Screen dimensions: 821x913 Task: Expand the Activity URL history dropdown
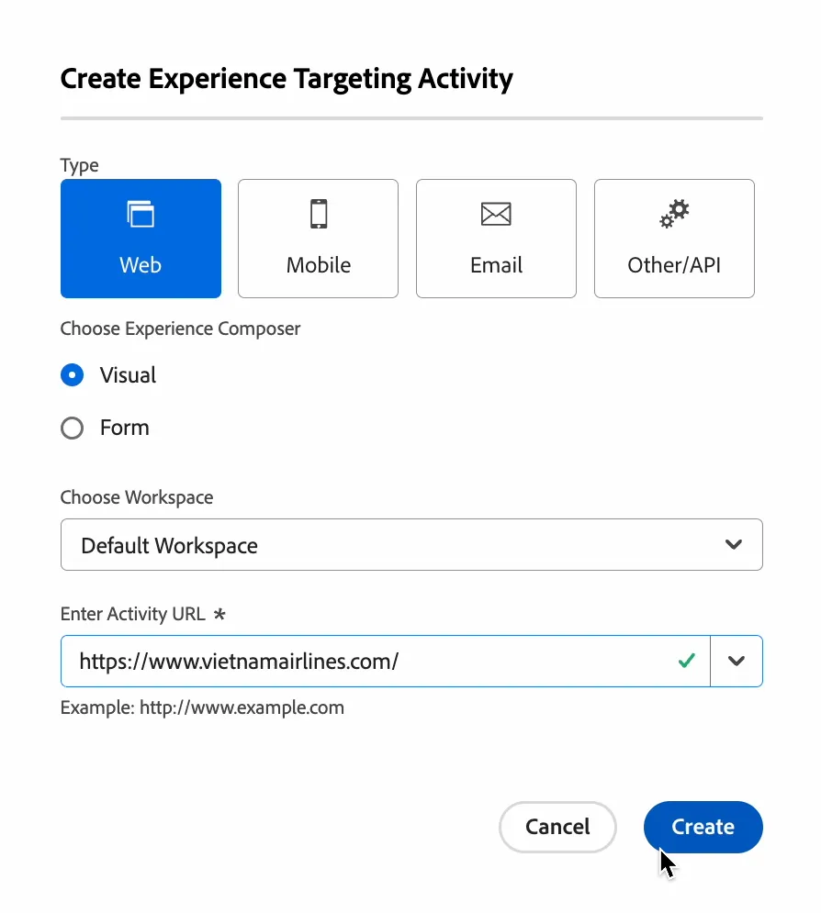[x=737, y=661]
